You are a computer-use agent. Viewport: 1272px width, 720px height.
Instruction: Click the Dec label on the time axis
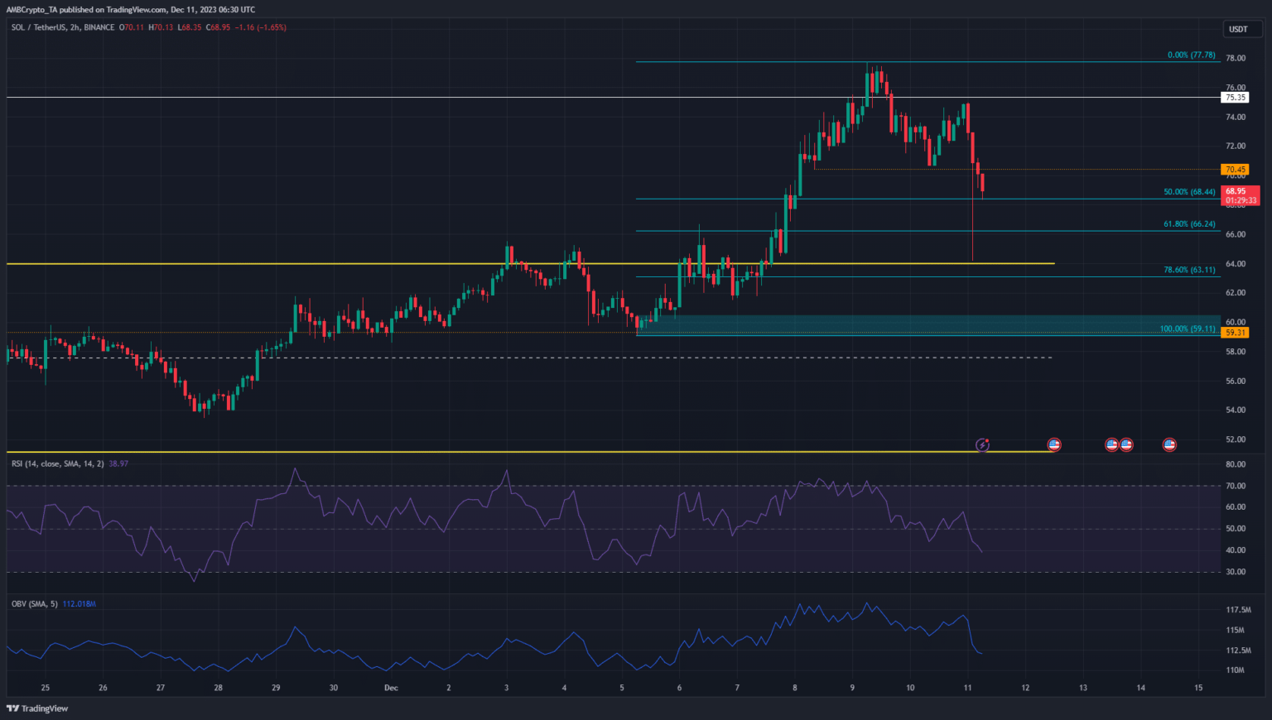click(391, 688)
